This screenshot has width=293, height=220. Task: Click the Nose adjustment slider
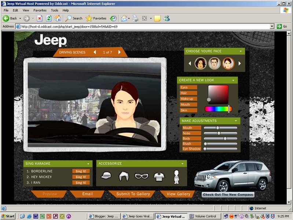pos(220,133)
